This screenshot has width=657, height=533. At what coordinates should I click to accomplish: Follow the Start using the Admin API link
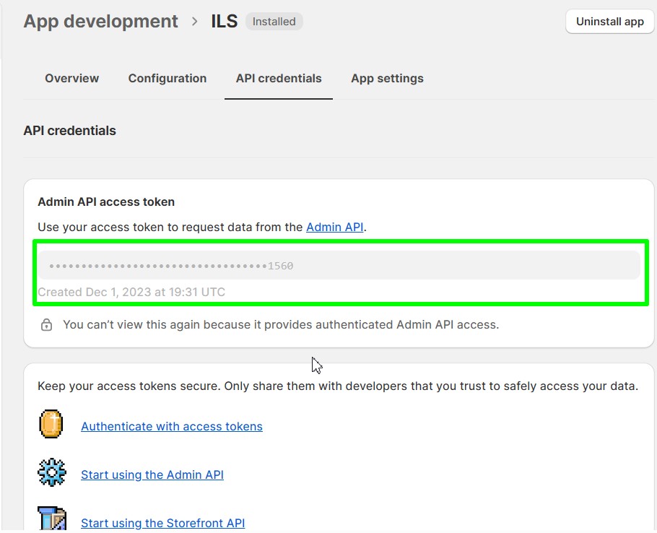pos(152,474)
